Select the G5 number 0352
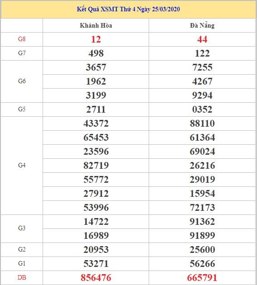The image size is (257, 285). [x=202, y=109]
